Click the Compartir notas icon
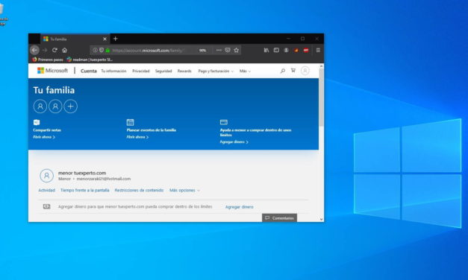Screen dimensions: 468x280 point(37,122)
